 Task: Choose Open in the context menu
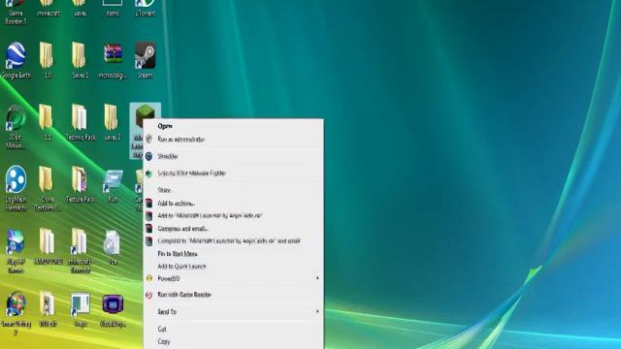click(233, 126)
